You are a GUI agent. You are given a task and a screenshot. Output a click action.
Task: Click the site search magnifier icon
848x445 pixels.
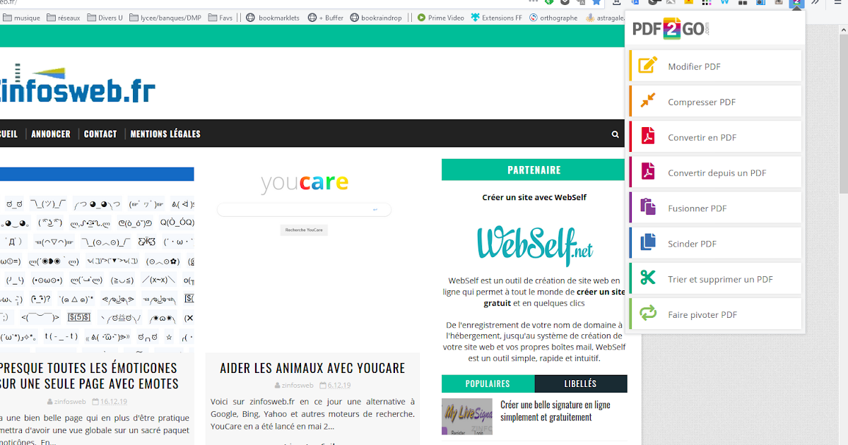pos(616,134)
